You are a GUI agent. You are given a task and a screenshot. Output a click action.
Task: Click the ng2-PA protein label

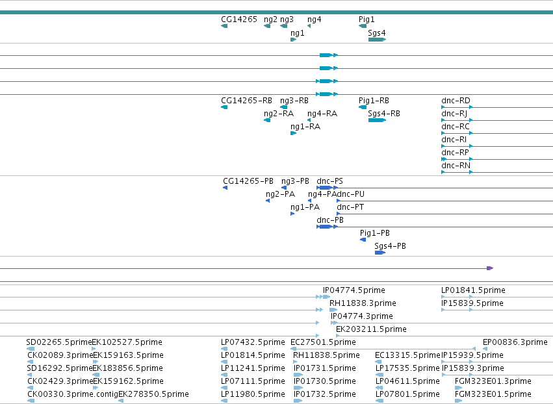click(280, 194)
